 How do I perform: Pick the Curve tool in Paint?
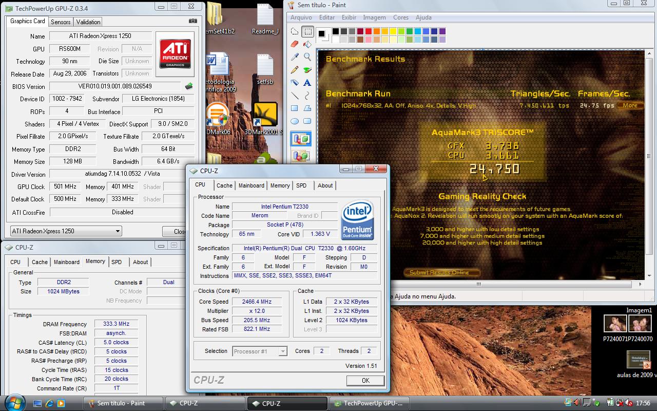[307, 95]
